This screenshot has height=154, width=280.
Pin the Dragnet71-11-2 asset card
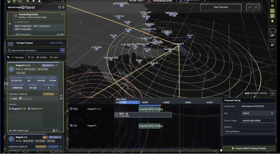click(x=56, y=65)
